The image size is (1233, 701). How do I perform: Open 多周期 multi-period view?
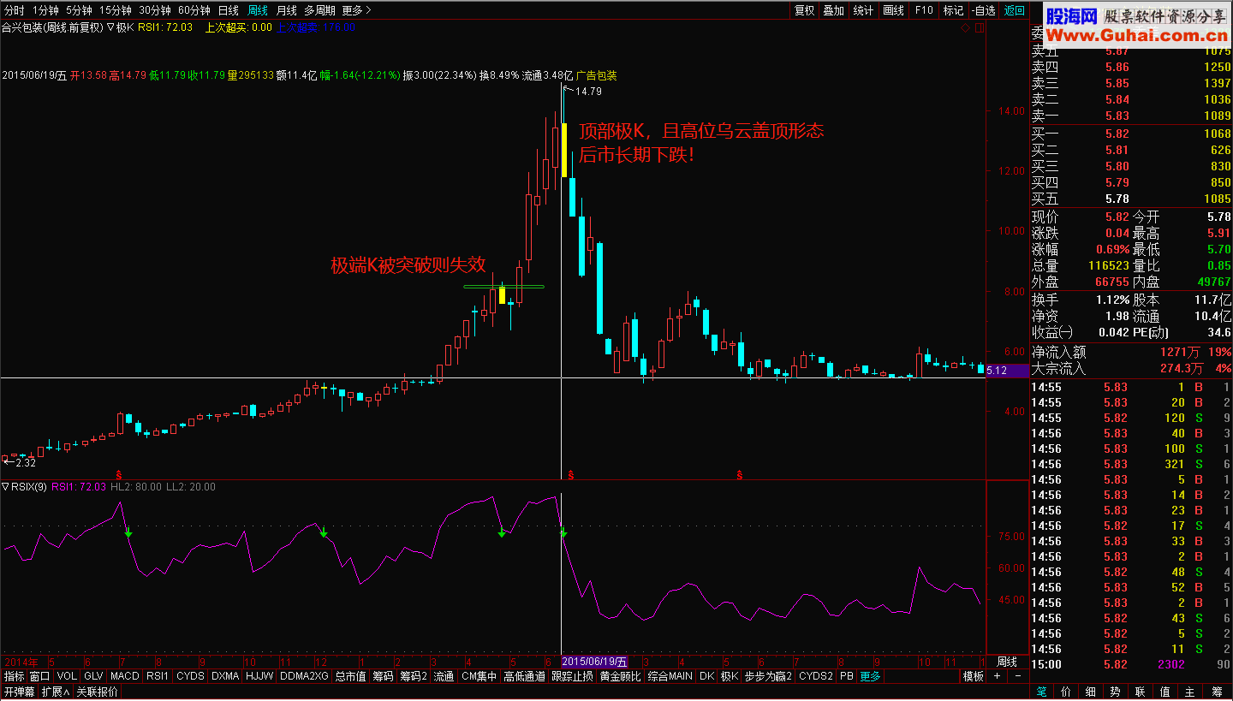[x=319, y=10]
